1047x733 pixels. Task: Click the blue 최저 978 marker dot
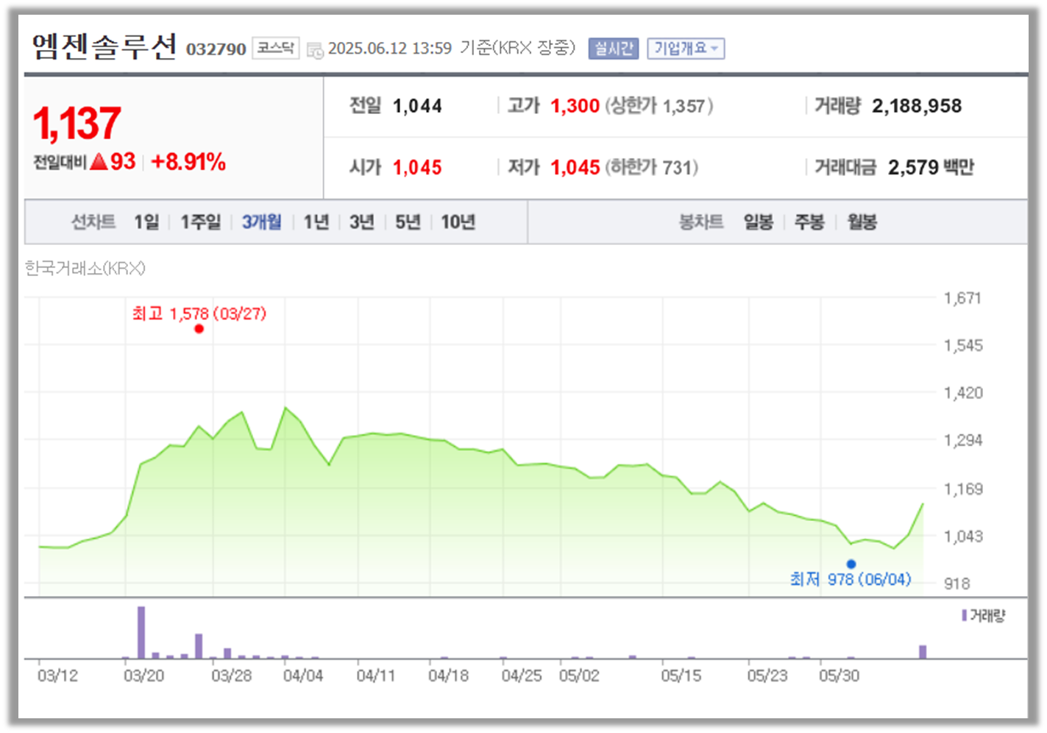851,564
